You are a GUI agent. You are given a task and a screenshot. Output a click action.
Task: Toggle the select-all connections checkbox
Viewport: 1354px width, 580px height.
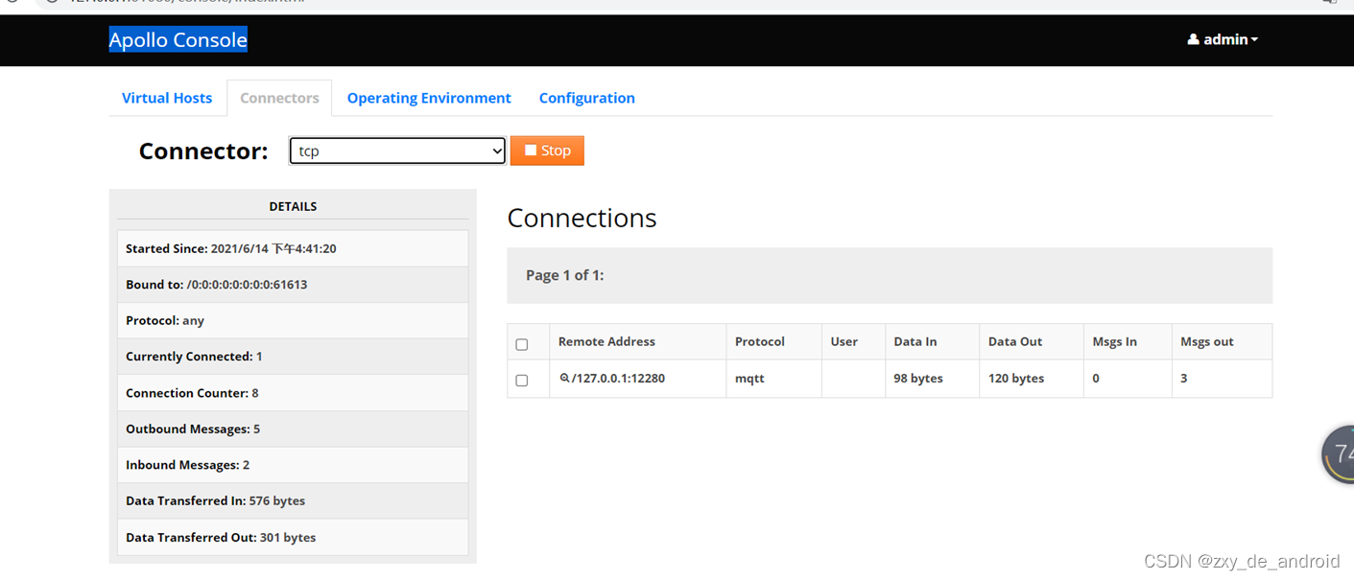coord(522,344)
